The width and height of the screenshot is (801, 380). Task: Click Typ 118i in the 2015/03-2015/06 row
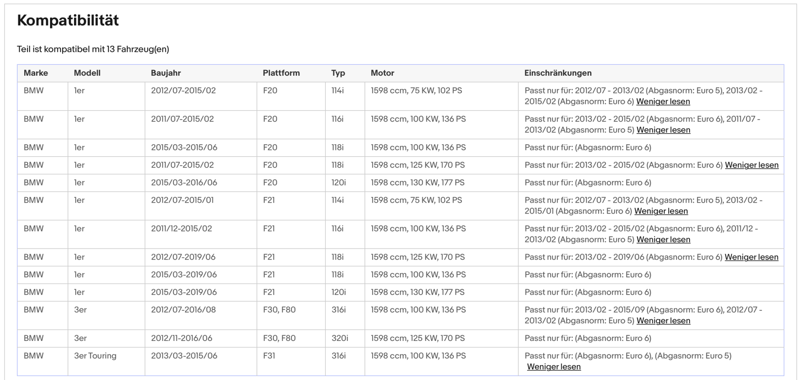(338, 148)
